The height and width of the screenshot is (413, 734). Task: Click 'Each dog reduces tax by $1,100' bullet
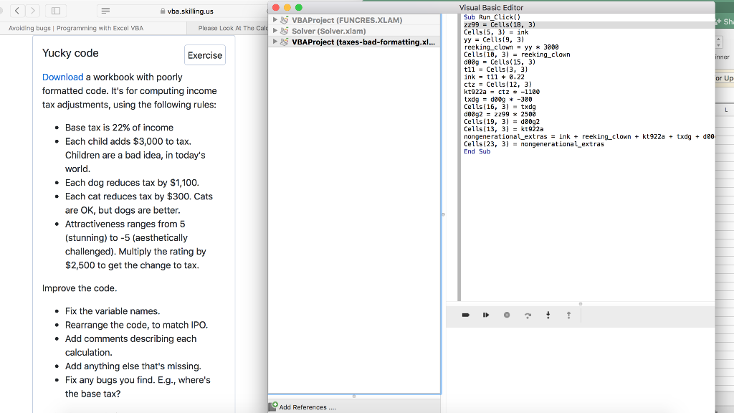tap(132, 183)
